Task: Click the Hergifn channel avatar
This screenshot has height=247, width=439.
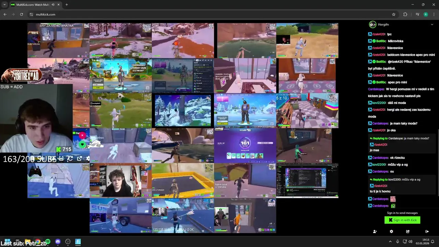Action: point(372,24)
